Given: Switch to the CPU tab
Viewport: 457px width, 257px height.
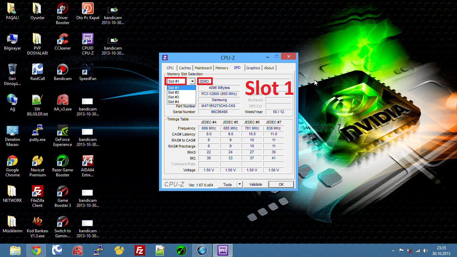Looking at the screenshot, I should [x=170, y=68].
